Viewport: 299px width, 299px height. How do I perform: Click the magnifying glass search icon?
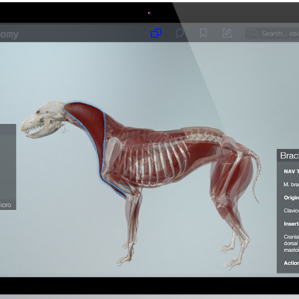[x=254, y=33]
